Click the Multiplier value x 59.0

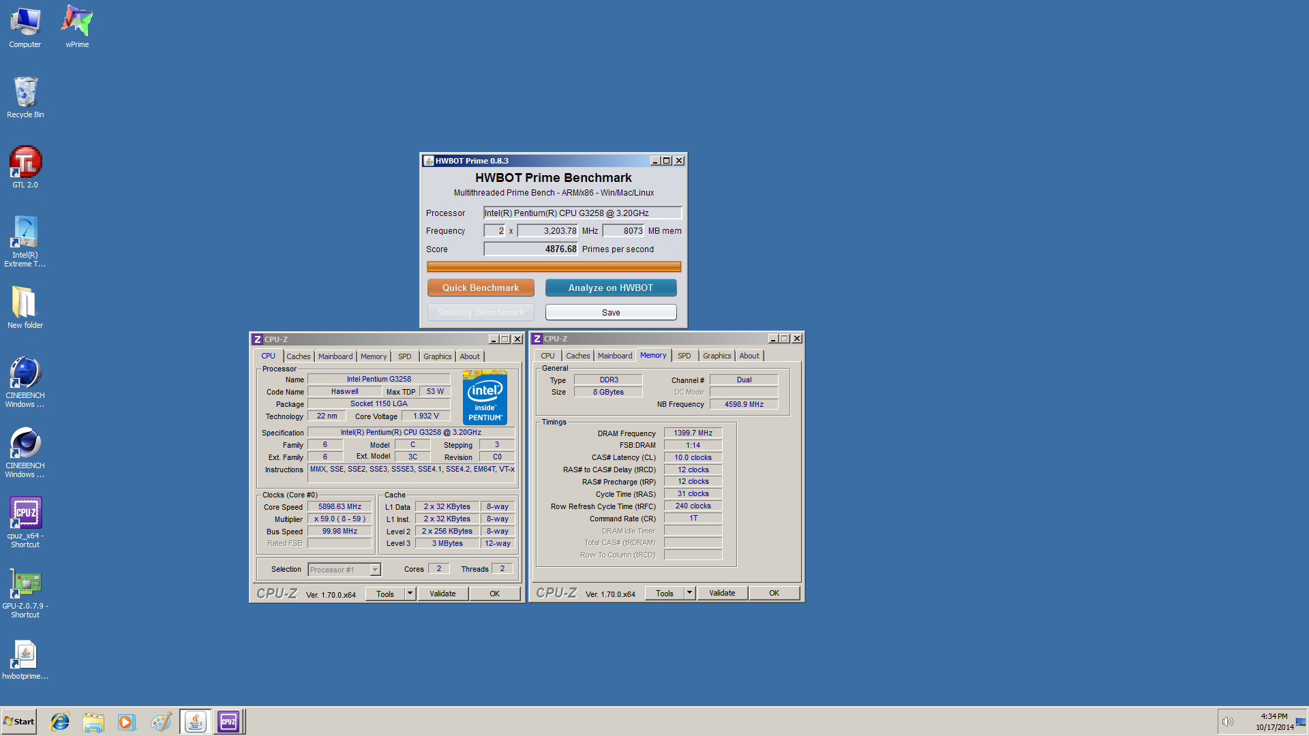pyautogui.click(x=340, y=519)
